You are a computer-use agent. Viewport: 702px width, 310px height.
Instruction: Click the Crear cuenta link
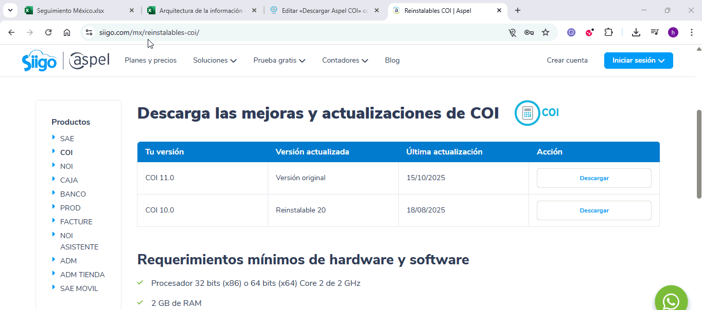[x=567, y=61]
